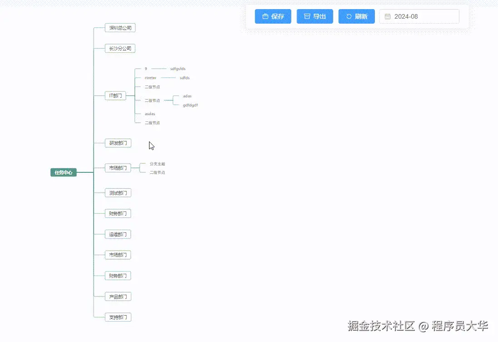Click the 保存 save button
The width and height of the screenshot is (498, 342).
pyautogui.click(x=273, y=16)
